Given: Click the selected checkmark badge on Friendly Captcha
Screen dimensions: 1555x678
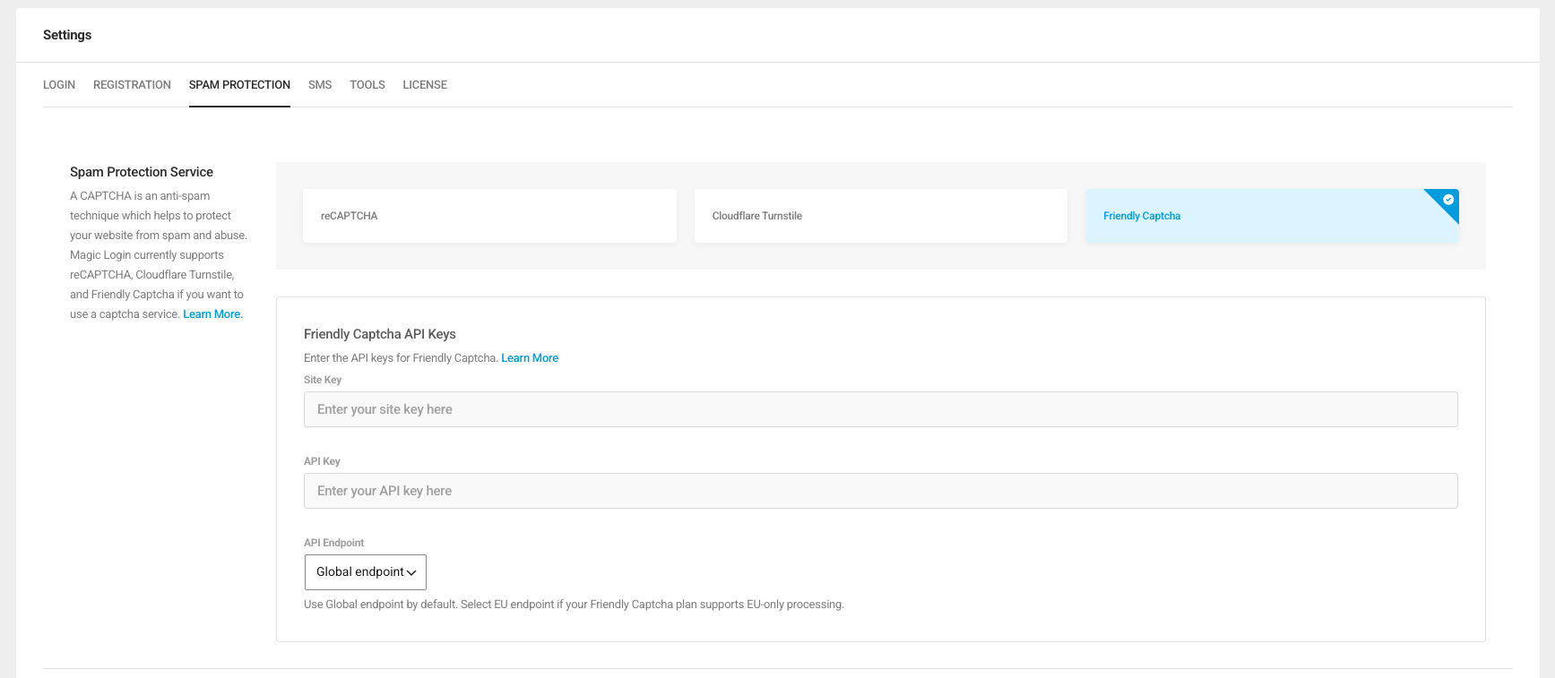Looking at the screenshot, I should pos(1447,200).
